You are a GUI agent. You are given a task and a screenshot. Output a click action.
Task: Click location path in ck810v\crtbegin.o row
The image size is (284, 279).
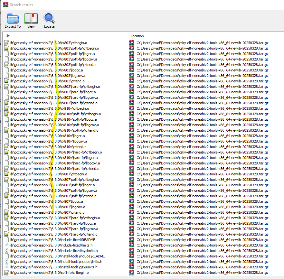pyautogui.click(x=203, y=108)
